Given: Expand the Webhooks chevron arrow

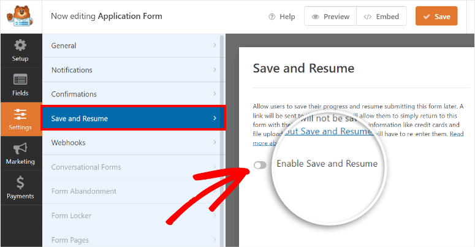Looking at the screenshot, I should 215,143.
